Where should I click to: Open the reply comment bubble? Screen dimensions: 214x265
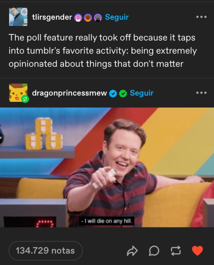click(154, 251)
